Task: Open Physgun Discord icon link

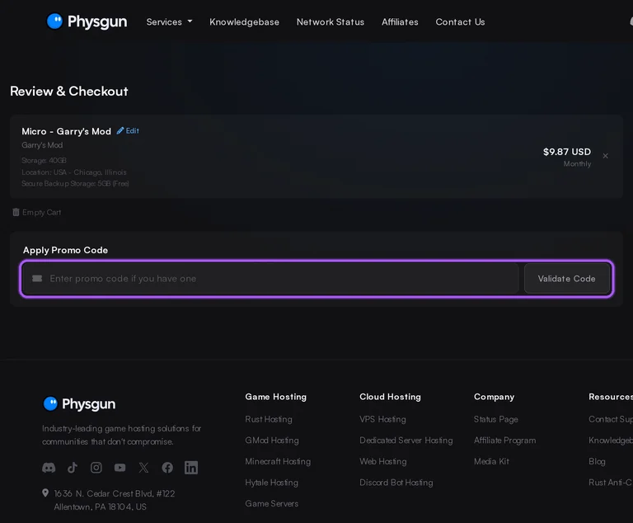Action: point(49,468)
